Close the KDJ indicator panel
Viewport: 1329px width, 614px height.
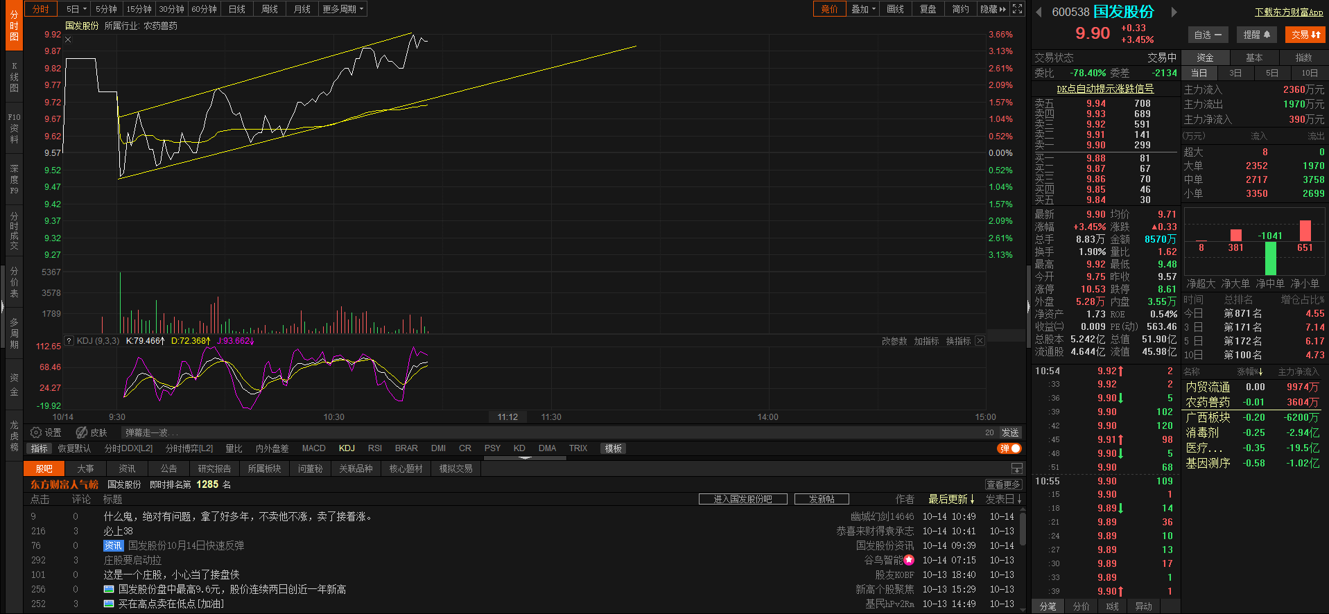(980, 341)
